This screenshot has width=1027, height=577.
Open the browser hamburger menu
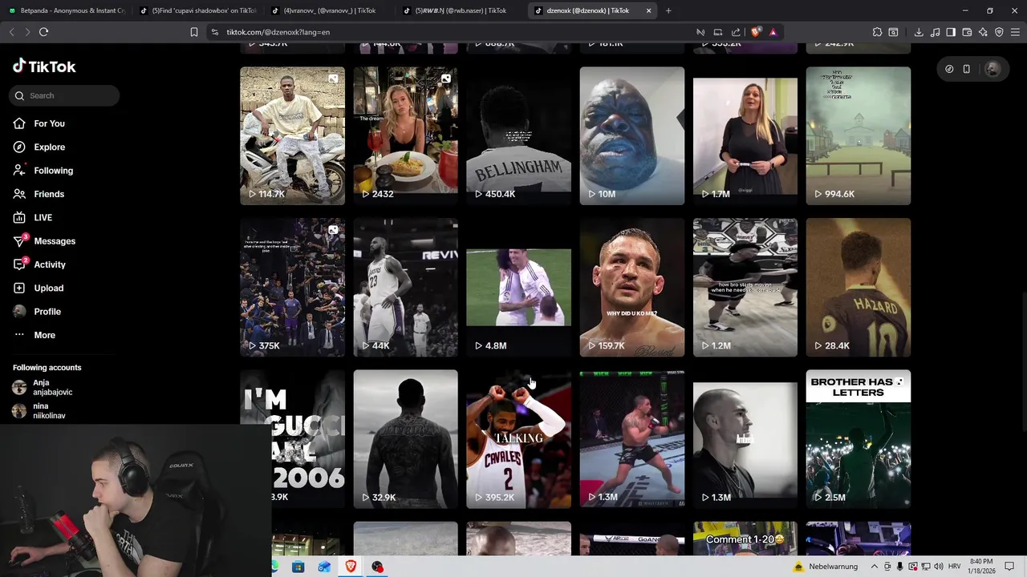[x=1015, y=32]
